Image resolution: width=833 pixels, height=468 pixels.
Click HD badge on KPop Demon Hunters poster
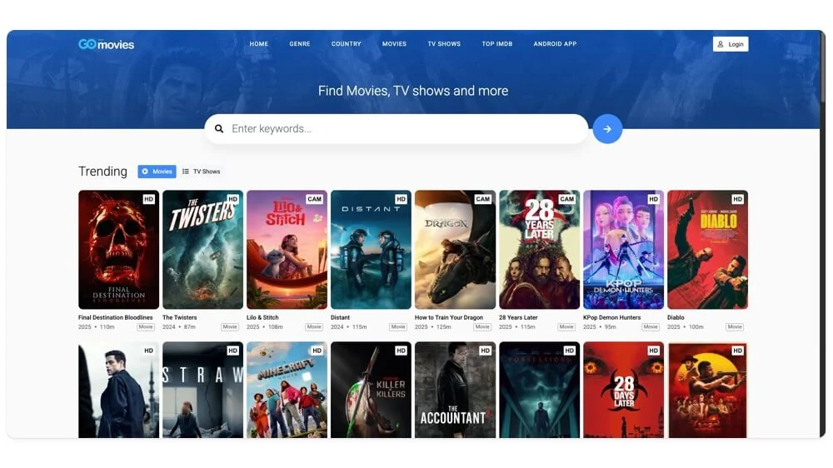tap(653, 199)
